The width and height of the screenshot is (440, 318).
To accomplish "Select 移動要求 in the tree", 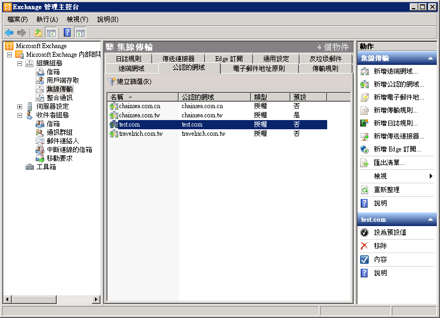I will 59,158.
